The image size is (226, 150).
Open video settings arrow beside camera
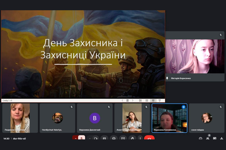tap(90, 138)
